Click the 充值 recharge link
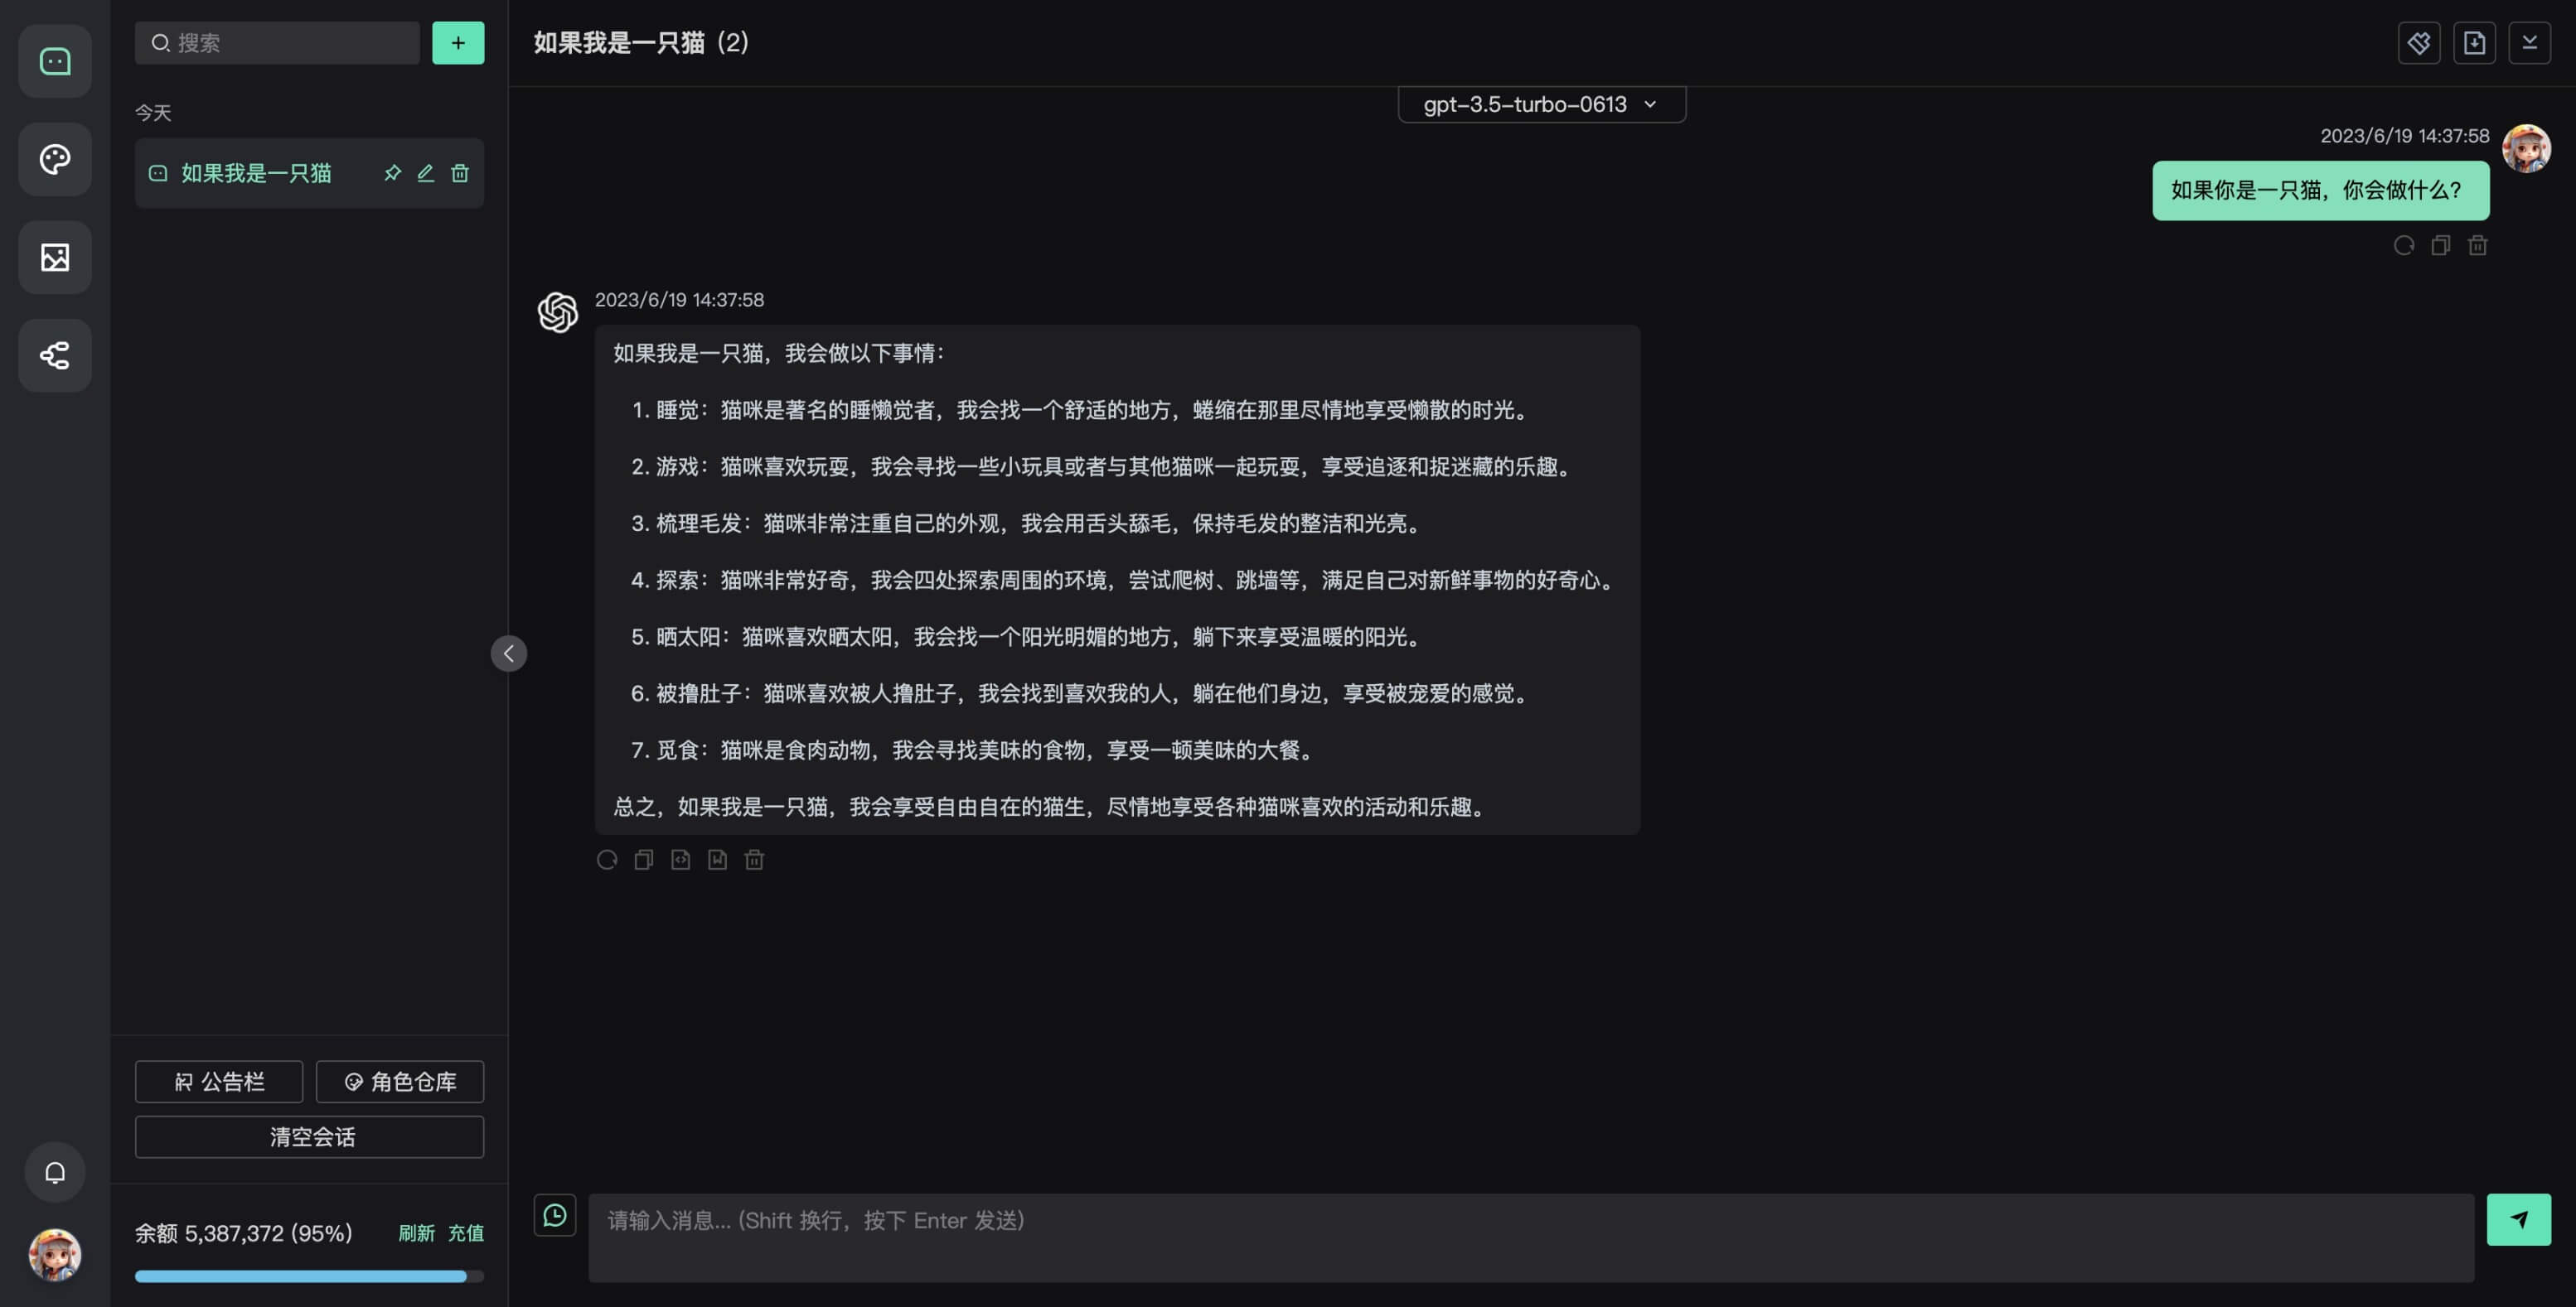 465,1233
